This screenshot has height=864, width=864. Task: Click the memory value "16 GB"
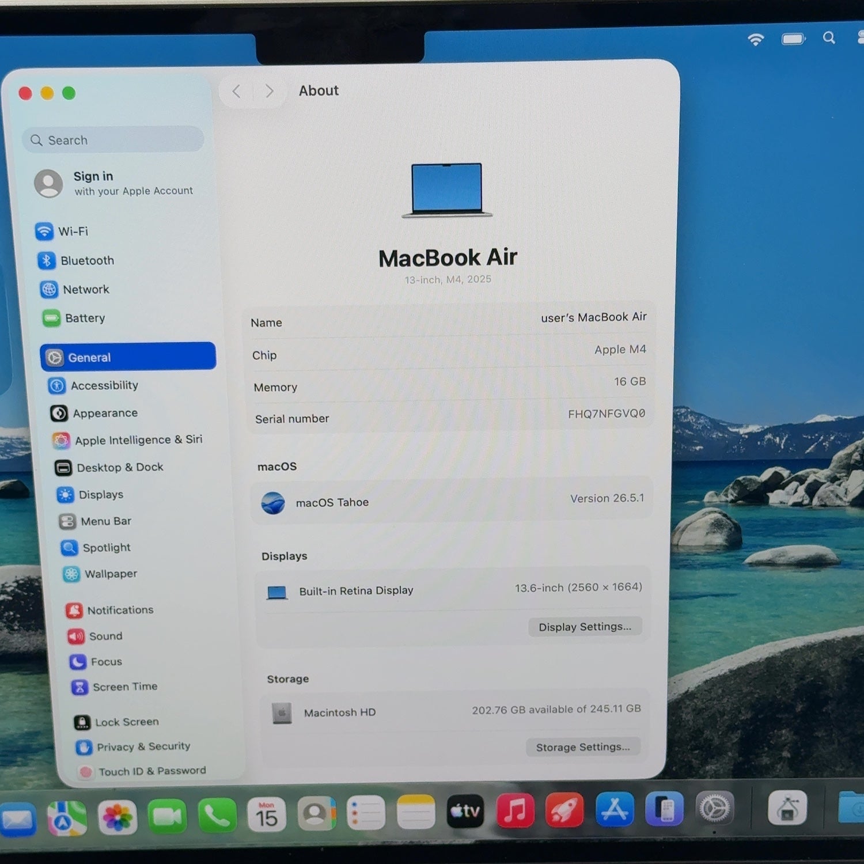tap(630, 381)
